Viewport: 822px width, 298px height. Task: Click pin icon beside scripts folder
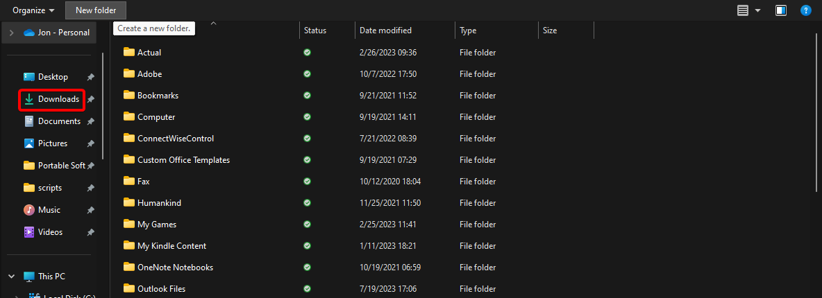(x=90, y=188)
